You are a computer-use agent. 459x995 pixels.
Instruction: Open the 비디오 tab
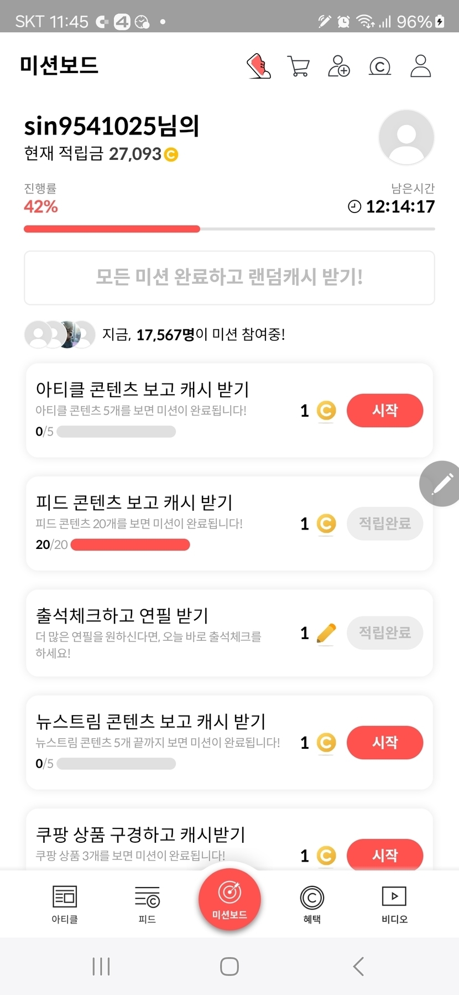(394, 904)
